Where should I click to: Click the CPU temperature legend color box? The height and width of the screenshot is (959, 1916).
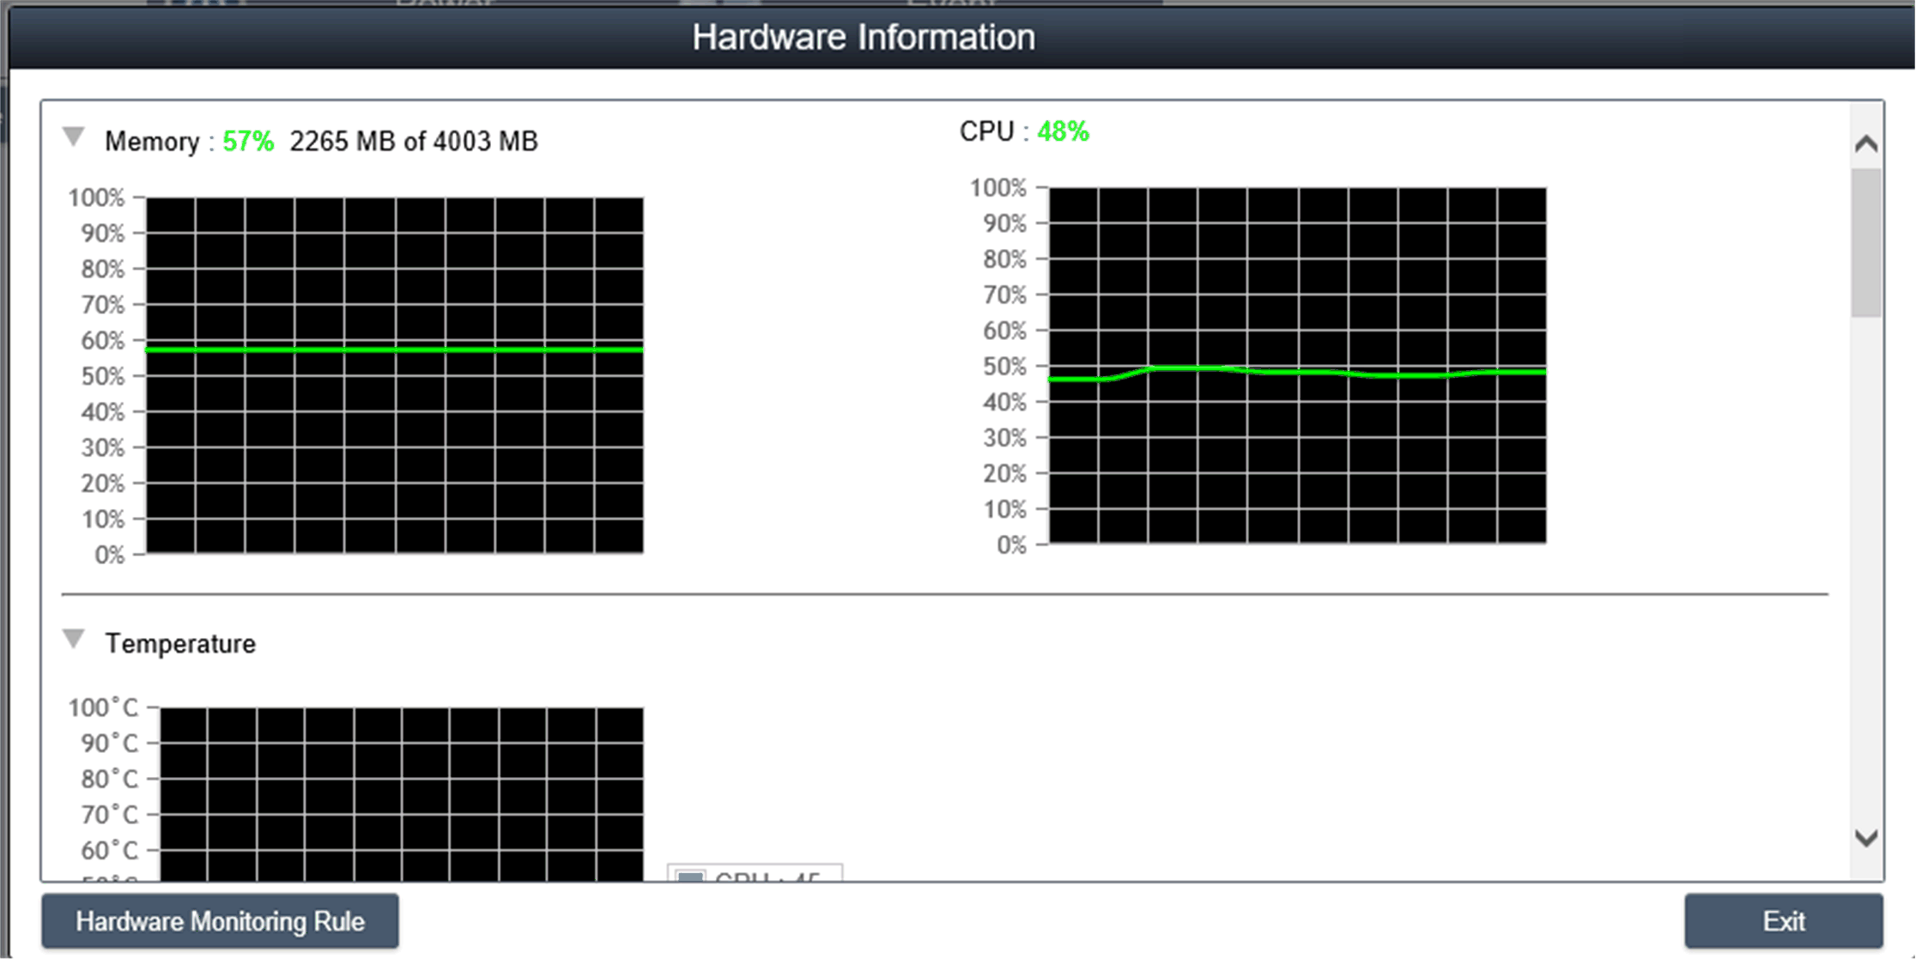(x=690, y=877)
